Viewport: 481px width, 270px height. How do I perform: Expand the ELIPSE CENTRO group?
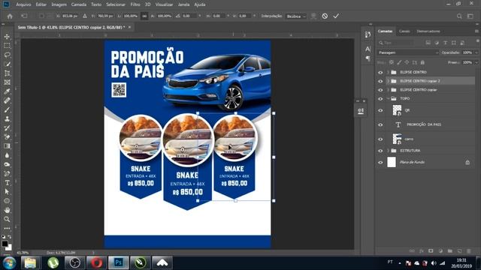coord(388,72)
